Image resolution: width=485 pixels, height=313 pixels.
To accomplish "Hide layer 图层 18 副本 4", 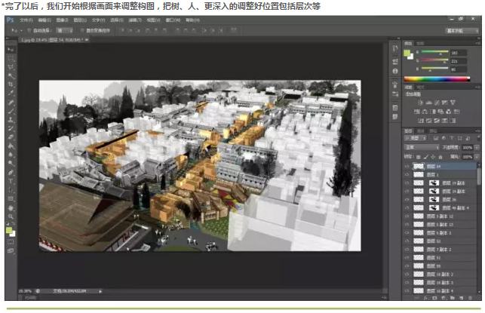I will point(407,290).
